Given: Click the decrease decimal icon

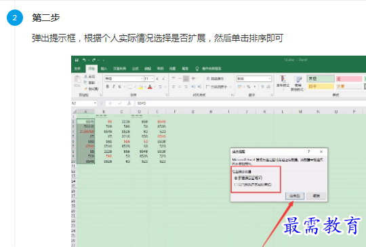Looking at the screenshot, I should click(268, 87).
